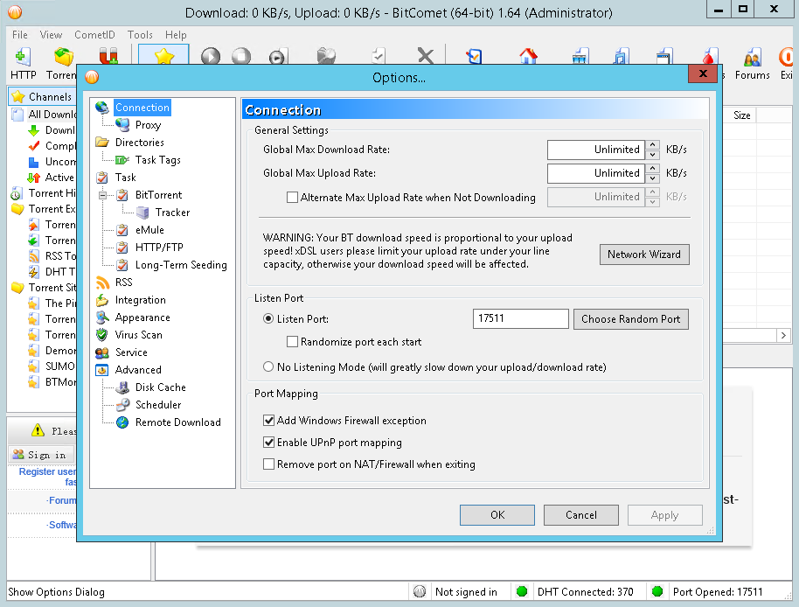This screenshot has width=799, height=607.
Task: Select Connection in Options tree
Action: (142, 107)
